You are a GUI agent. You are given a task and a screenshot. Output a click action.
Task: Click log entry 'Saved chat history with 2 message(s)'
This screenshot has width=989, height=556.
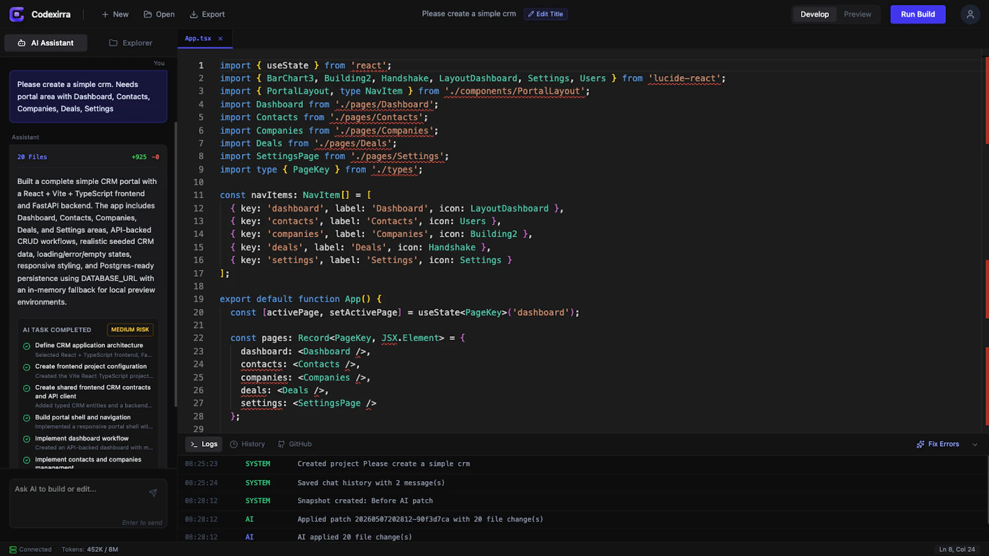371,483
